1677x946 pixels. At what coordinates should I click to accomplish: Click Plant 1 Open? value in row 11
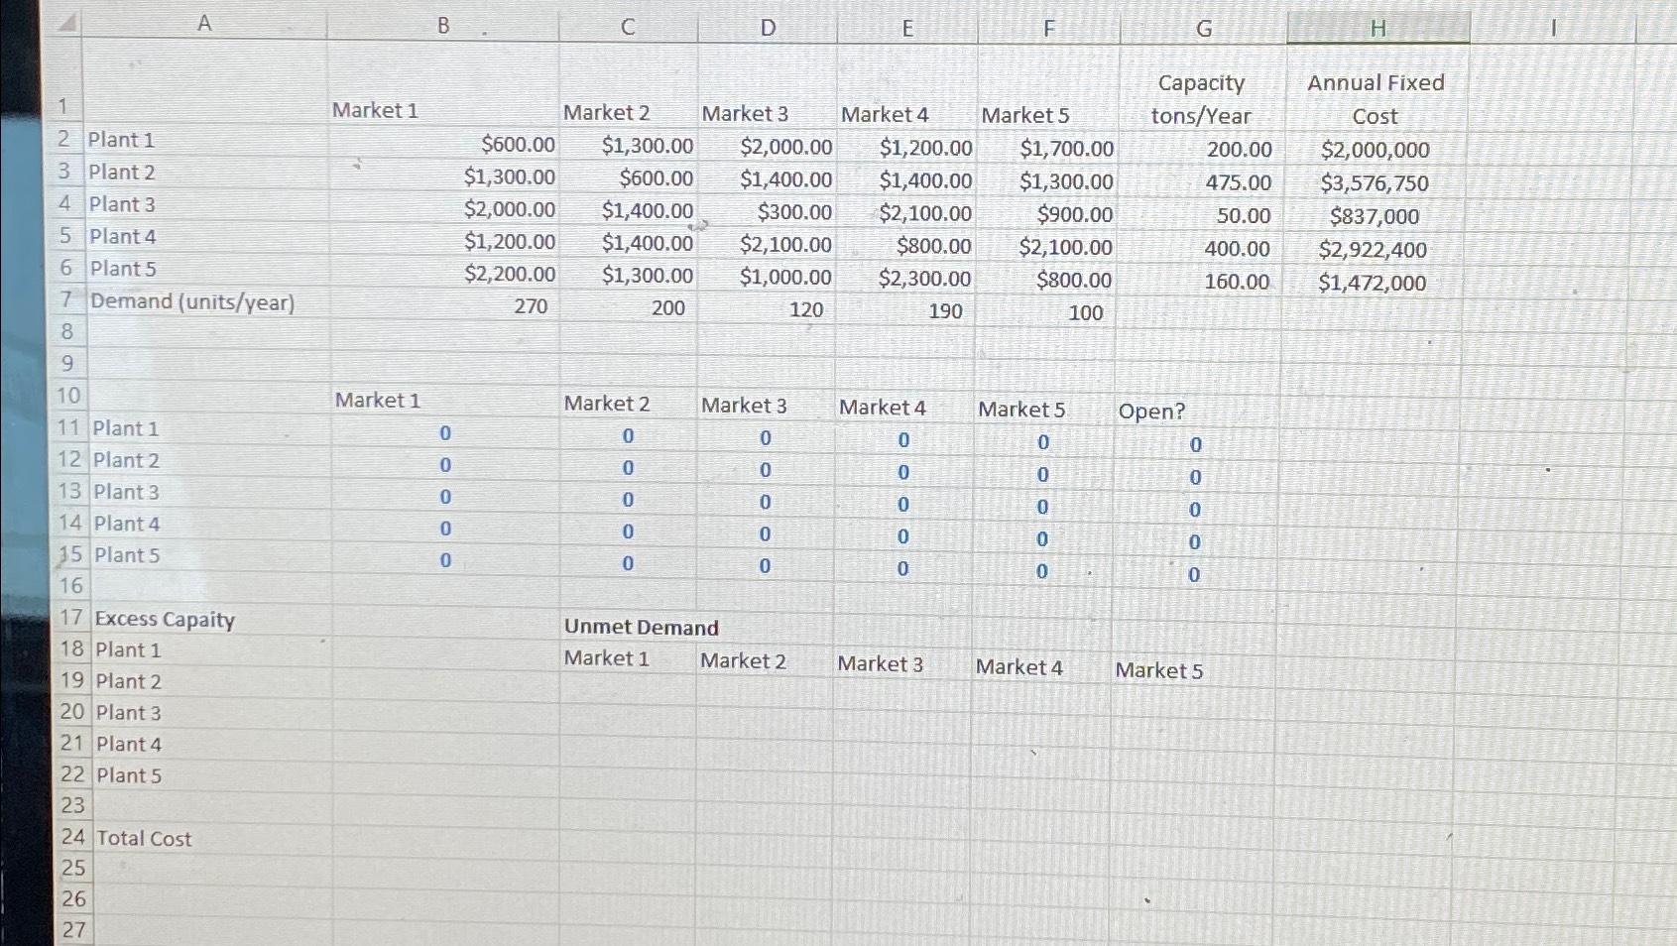pos(1195,445)
